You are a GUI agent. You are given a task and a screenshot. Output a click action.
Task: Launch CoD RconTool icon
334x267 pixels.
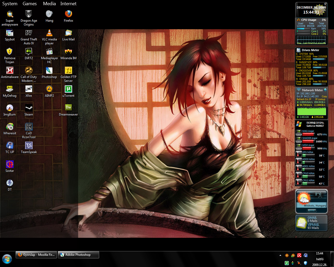tap(29, 131)
